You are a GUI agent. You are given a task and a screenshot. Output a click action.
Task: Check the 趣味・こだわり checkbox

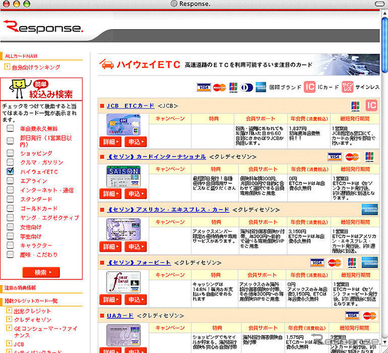point(10,254)
